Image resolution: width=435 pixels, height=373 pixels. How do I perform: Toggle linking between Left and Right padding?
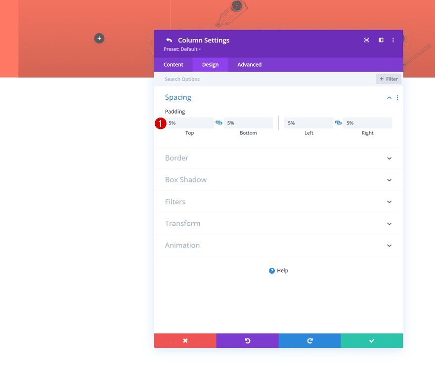[338, 123]
